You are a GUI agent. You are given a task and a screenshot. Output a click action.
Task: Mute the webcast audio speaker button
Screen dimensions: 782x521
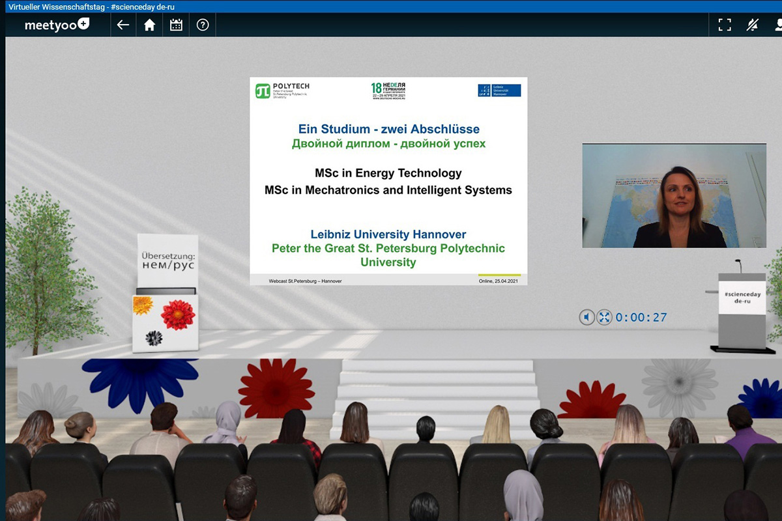point(586,317)
